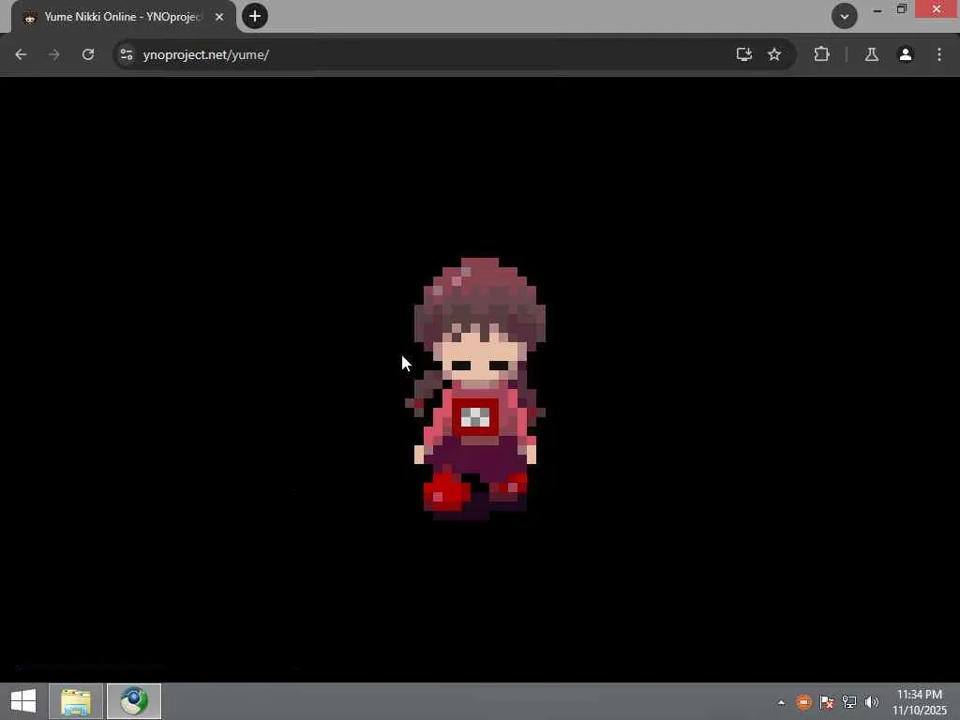Image resolution: width=960 pixels, height=720 pixels.
Task: Open Chrome's three-dot menu
Action: pyautogui.click(x=939, y=54)
